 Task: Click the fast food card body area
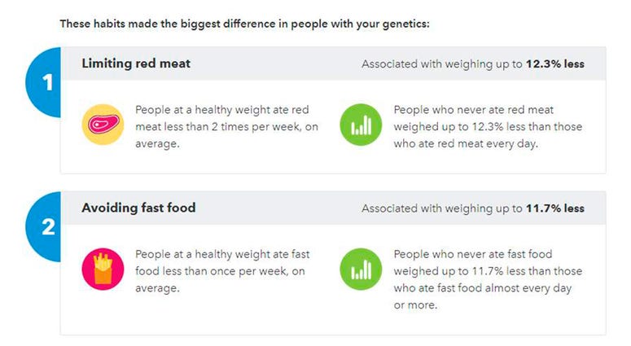tap(333, 279)
